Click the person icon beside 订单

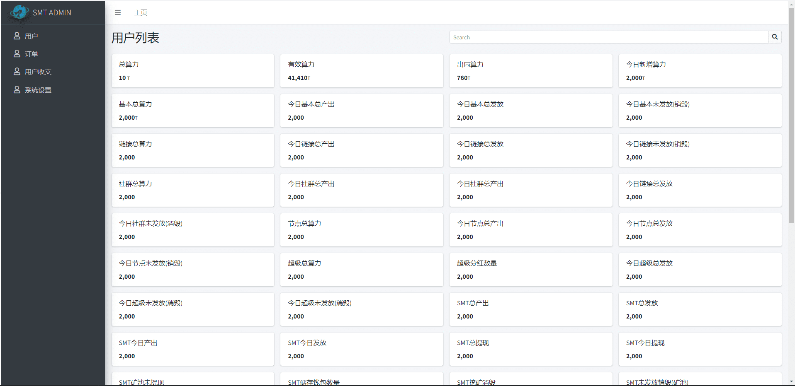[17, 54]
